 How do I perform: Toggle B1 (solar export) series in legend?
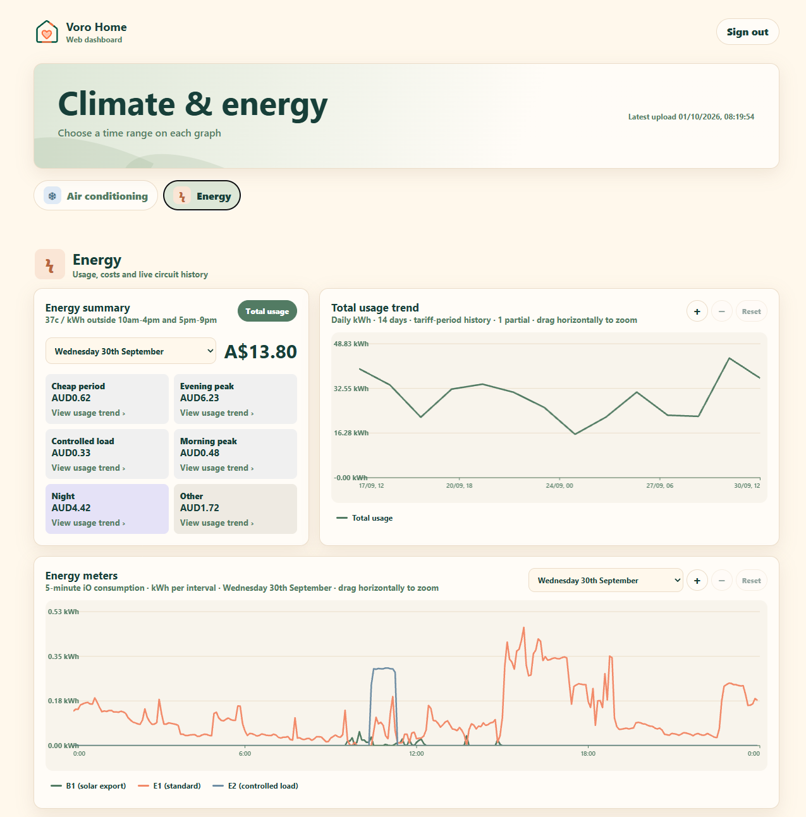(x=89, y=786)
